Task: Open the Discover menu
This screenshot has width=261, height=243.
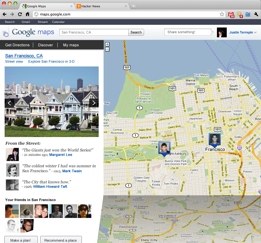Action: (x=45, y=45)
